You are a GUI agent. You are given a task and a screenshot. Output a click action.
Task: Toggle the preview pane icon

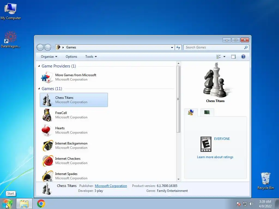point(233,57)
